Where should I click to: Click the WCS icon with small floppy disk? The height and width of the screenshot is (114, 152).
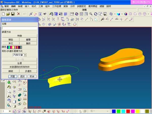[x=44, y=111]
